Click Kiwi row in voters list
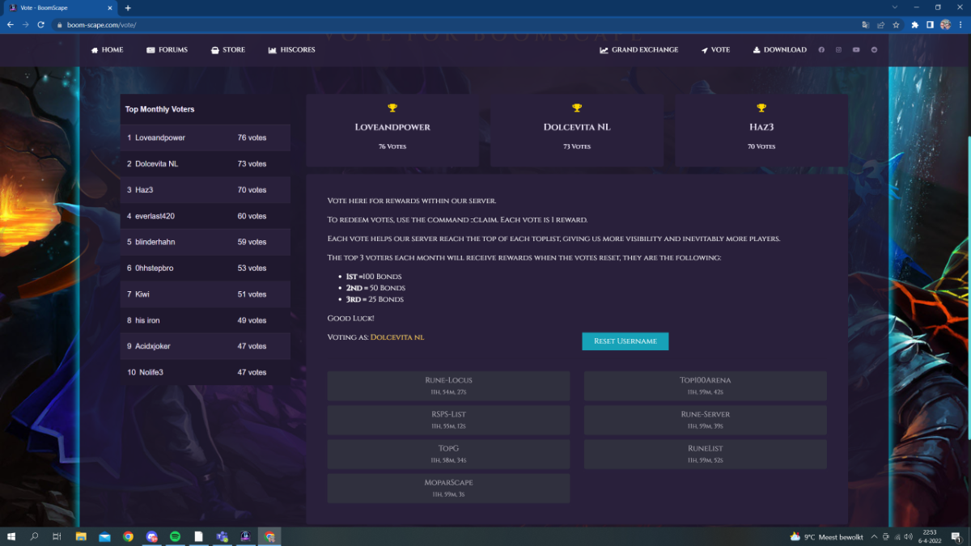 coord(206,294)
